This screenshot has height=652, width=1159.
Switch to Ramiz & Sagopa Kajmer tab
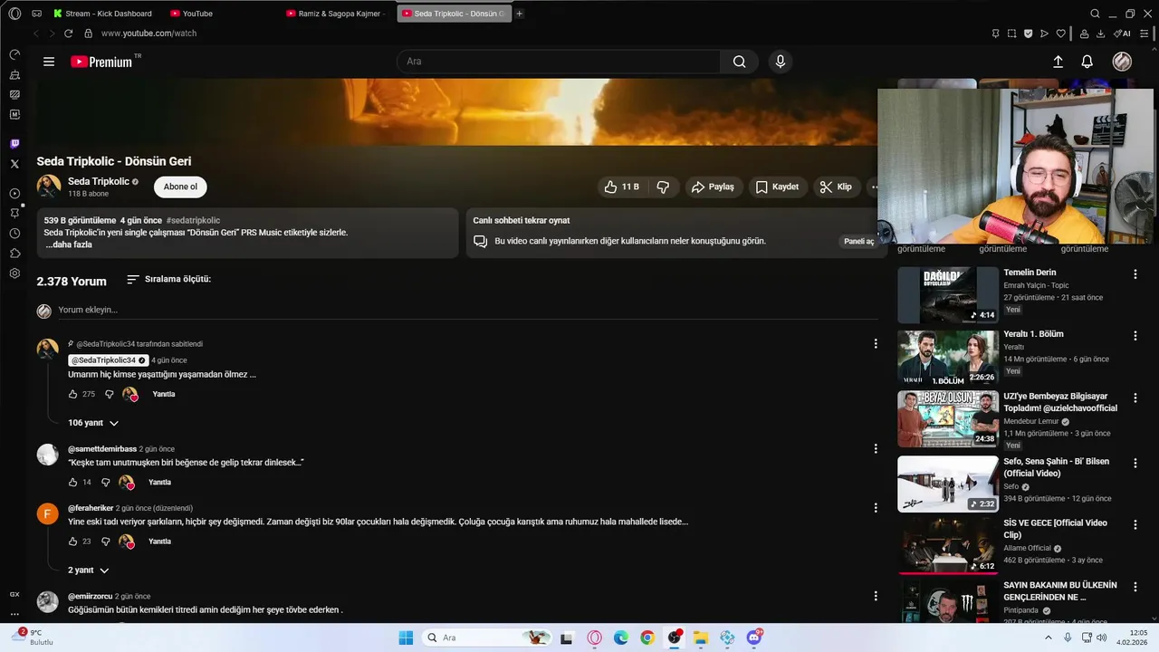point(337,14)
